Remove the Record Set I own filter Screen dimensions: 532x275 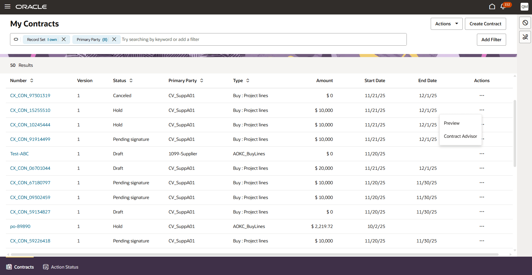click(x=64, y=39)
